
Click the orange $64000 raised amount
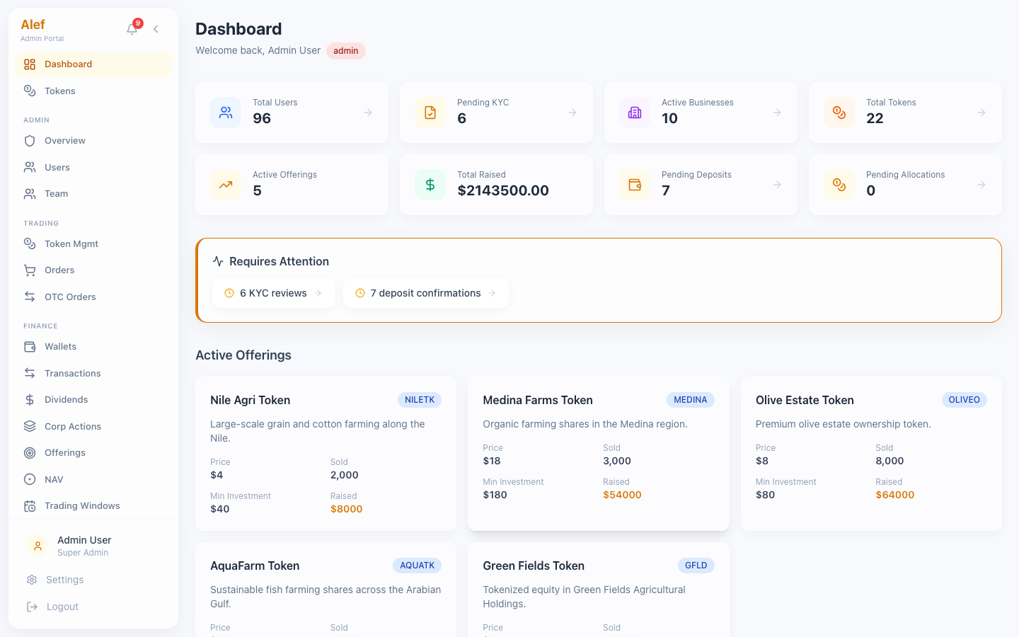click(895, 494)
